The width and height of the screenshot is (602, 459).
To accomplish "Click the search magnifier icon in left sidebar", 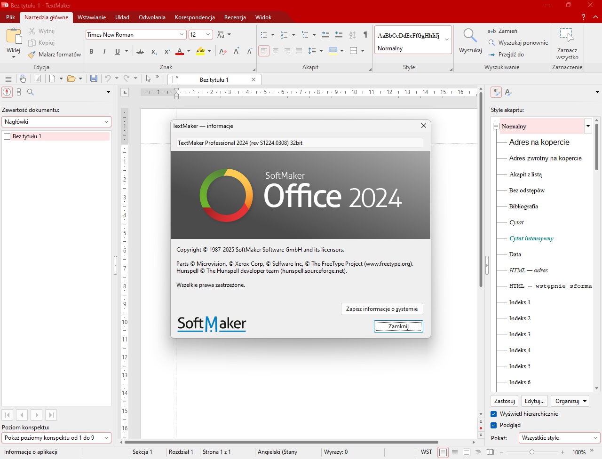I will coord(31,92).
